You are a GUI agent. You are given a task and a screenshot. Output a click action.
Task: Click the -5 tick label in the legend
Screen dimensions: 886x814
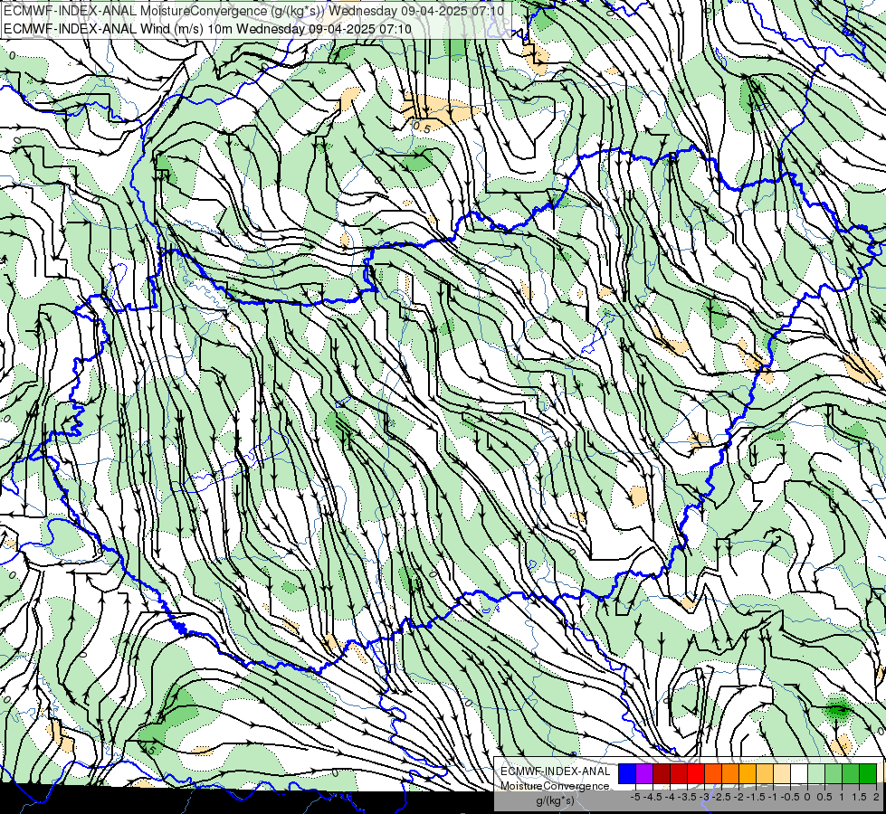pyautogui.click(x=635, y=797)
